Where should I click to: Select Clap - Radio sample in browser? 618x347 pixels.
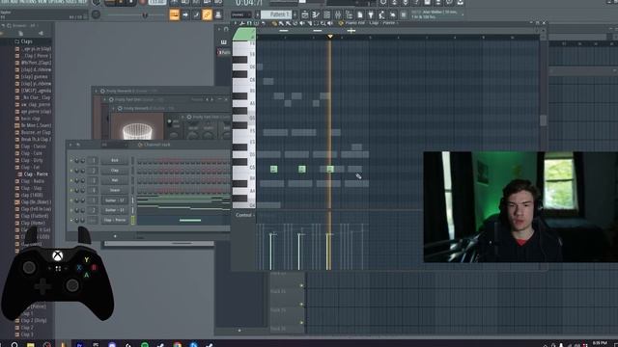click(32, 181)
